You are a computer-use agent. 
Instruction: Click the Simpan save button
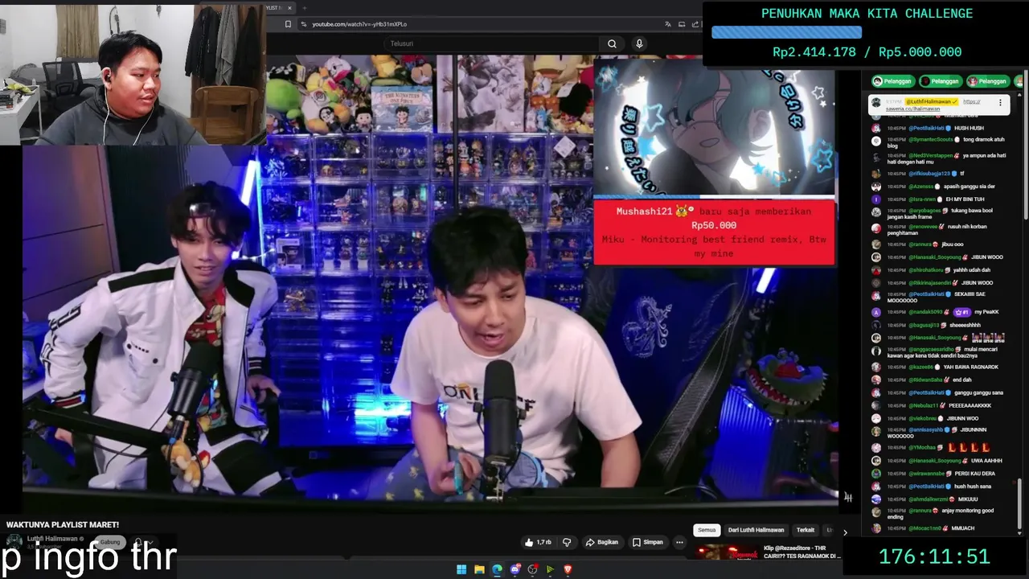pos(648,542)
